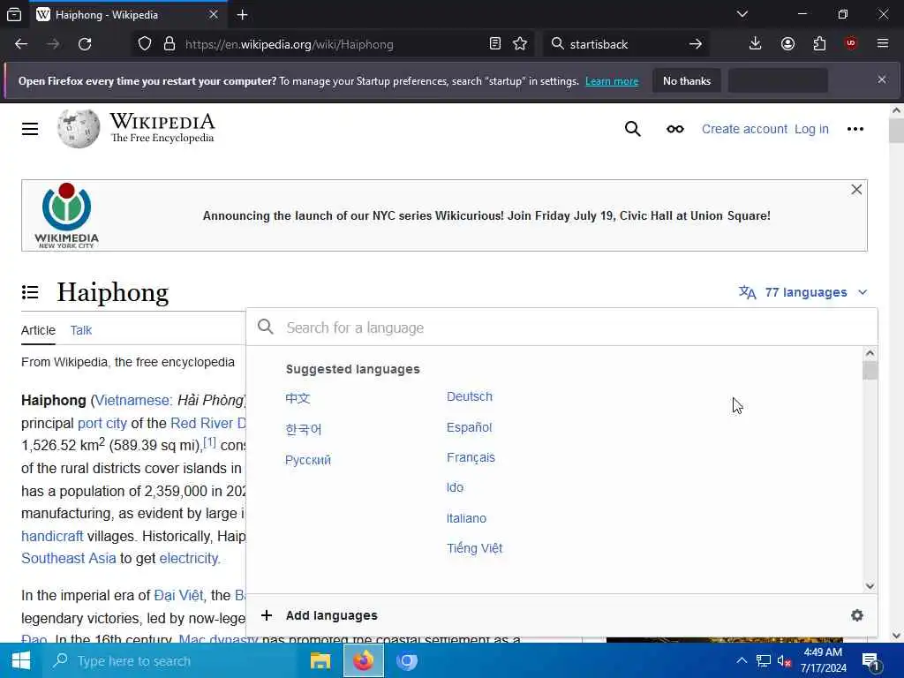Open Wikipedia search magnifier icon
This screenshot has width=904, height=678.
click(632, 129)
